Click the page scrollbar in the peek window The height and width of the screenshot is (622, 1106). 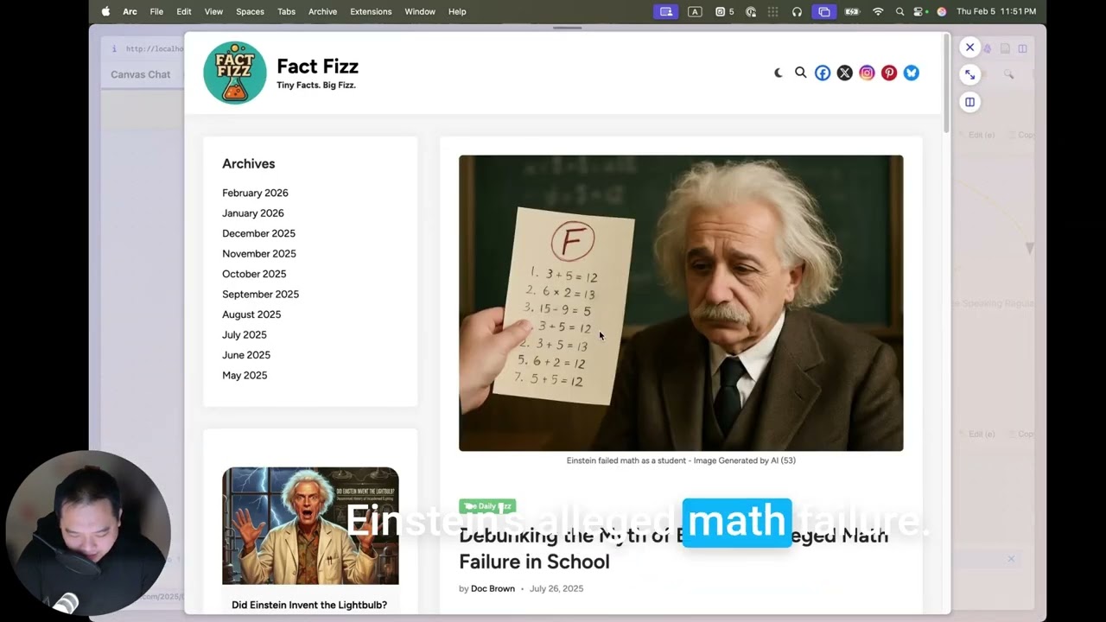tap(947, 85)
